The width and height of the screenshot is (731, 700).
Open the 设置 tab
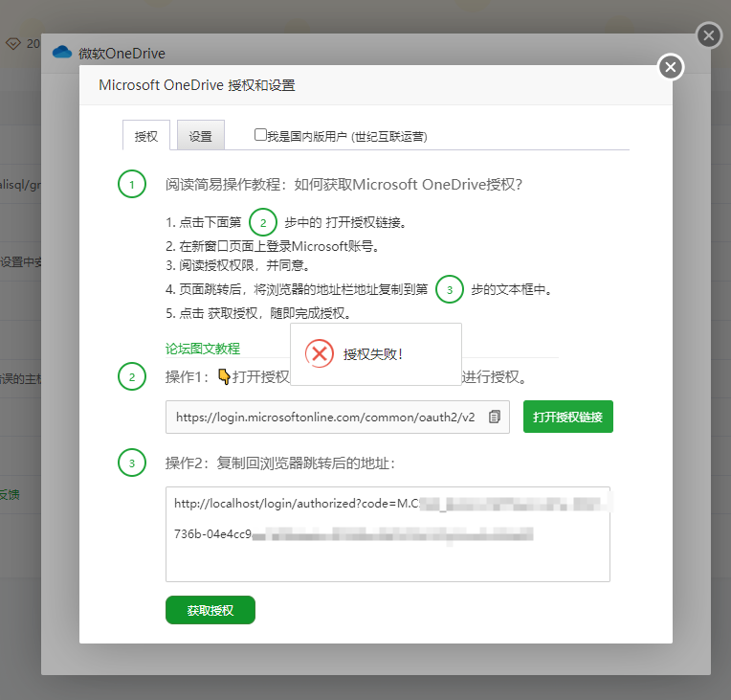pyautogui.click(x=201, y=135)
